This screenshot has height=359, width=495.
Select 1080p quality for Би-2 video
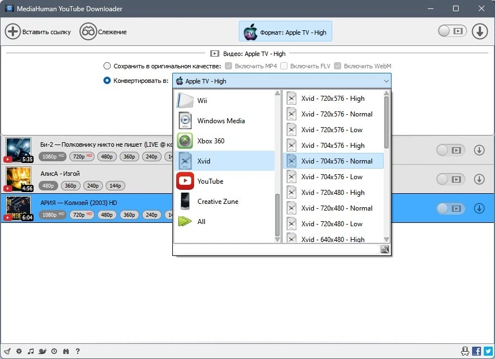coord(53,156)
